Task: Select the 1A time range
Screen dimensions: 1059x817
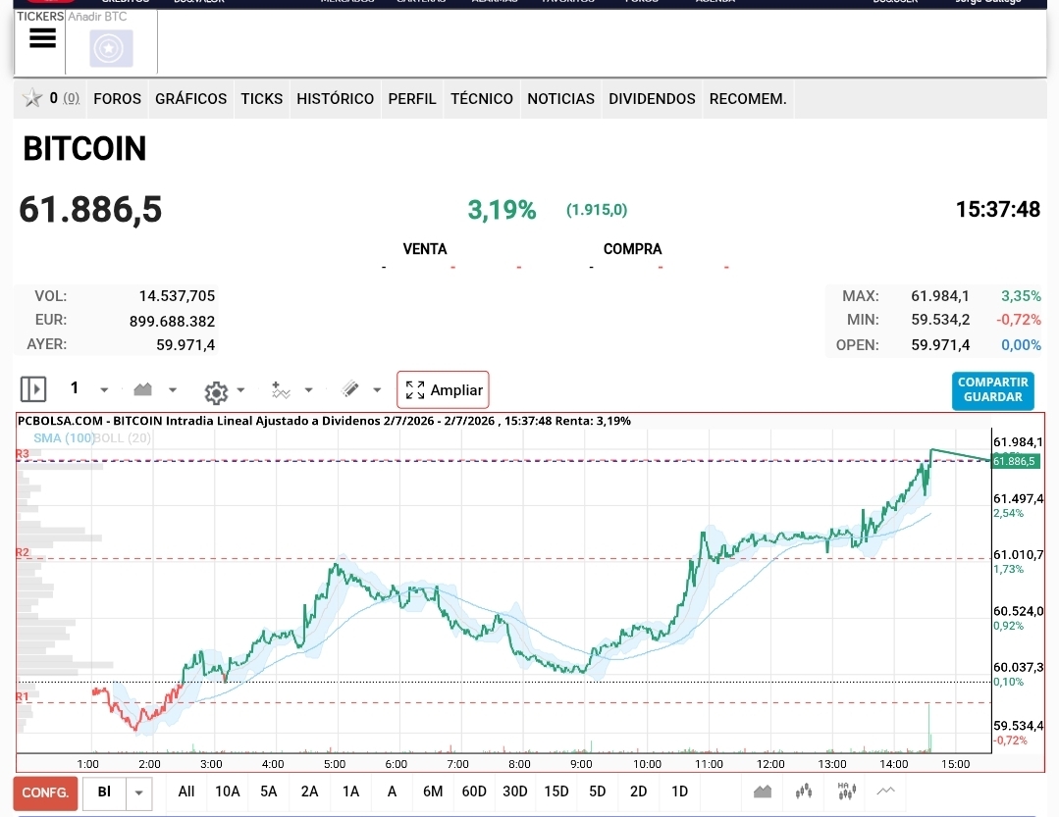Action: pyautogui.click(x=350, y=791)
